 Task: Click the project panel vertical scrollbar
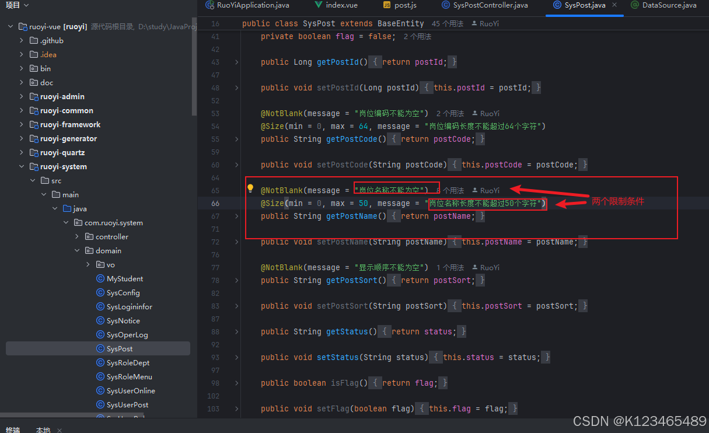point(194,67)
